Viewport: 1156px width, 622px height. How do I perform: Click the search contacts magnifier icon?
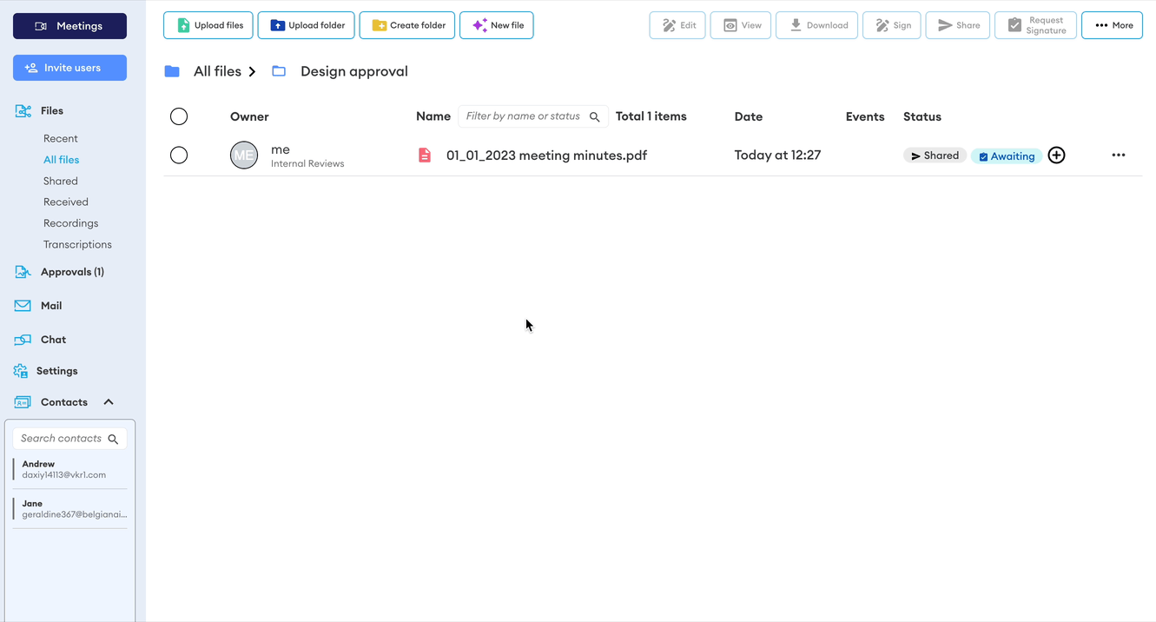113,440
